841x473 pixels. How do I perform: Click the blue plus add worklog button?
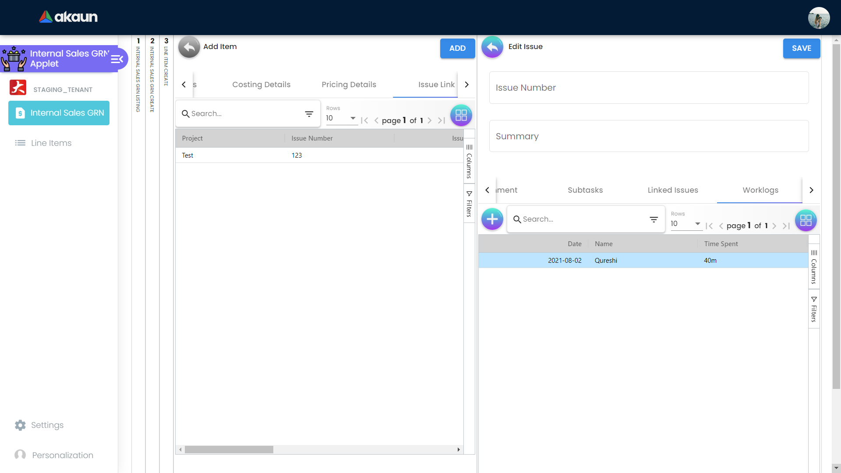pyautogui.click(x=492, y=219)
